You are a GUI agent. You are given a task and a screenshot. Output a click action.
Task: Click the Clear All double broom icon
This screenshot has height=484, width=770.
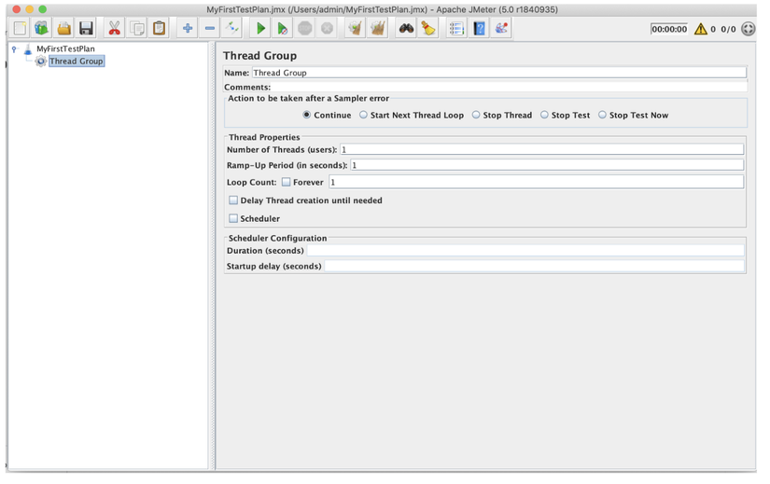[378, 29]
